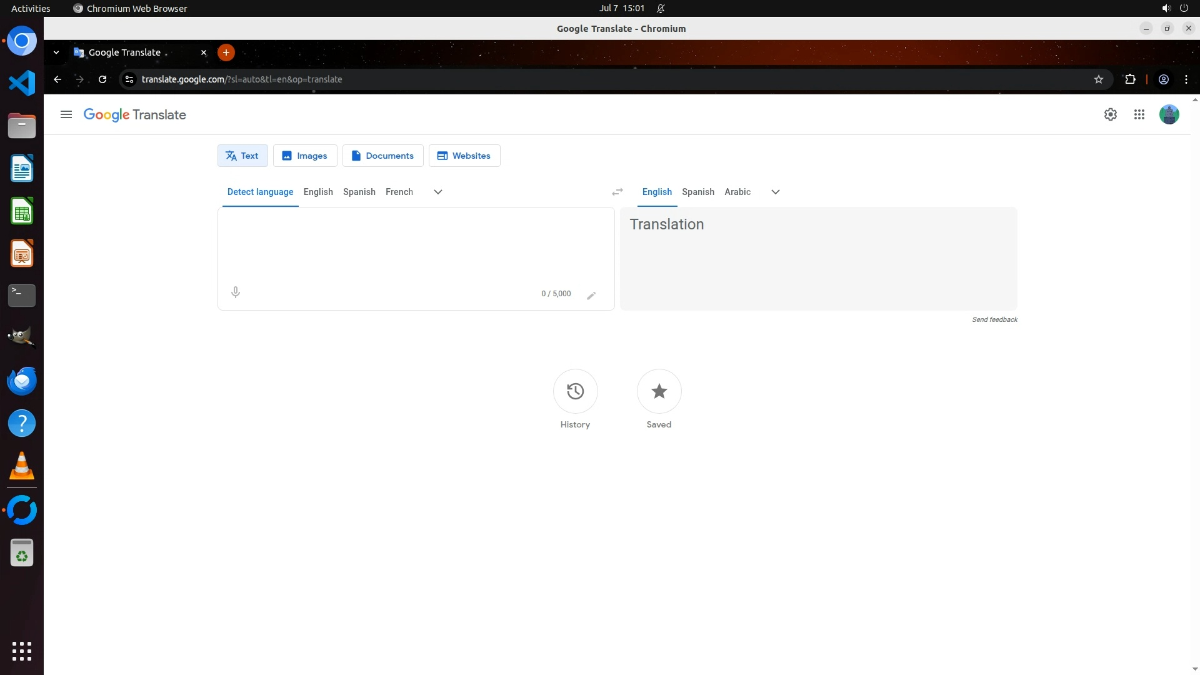Image resolution: width=1200 pixels, height=675 pixels.
Task: Open VLC media player from the dock
Action: (x=22, y=466)
